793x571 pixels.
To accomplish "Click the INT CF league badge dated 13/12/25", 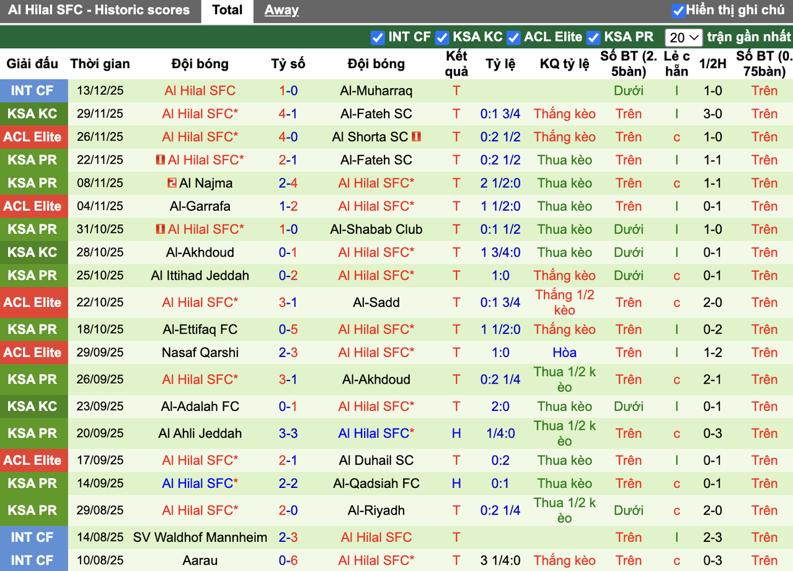I will coord(33,91).
